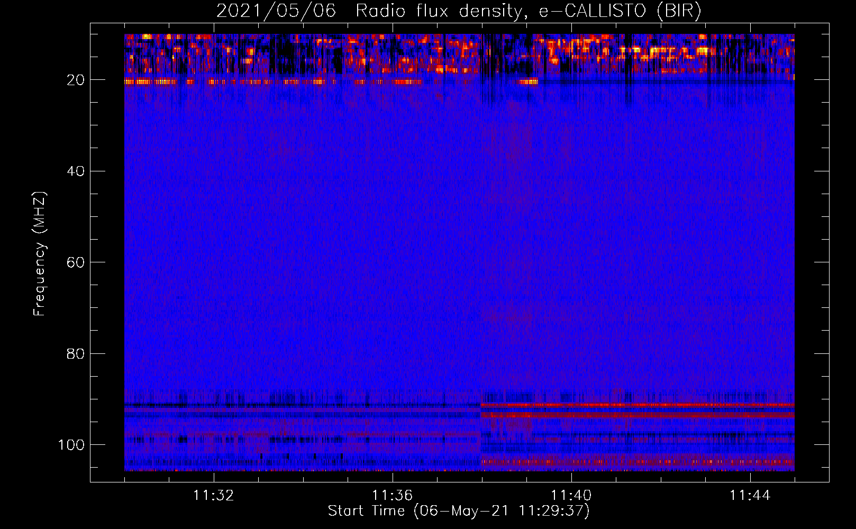
Task: Select the "100" frequency tick label
Action: 72,445
